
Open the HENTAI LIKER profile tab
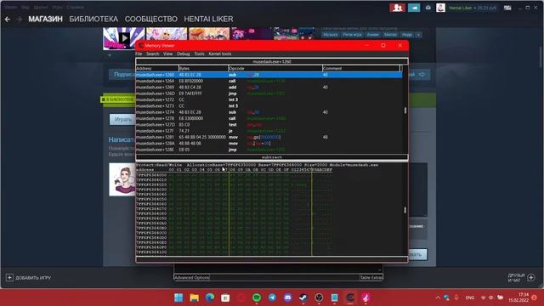[x=208, y=19]
